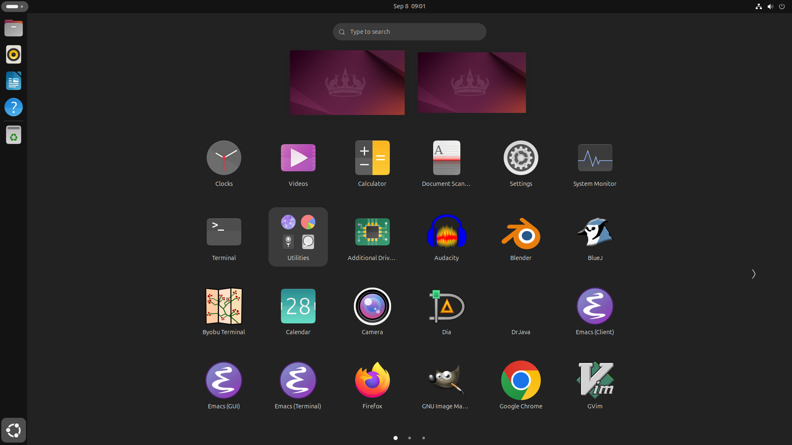Open the GVim editor
The image size is (792, 445).
pos(595,386)
